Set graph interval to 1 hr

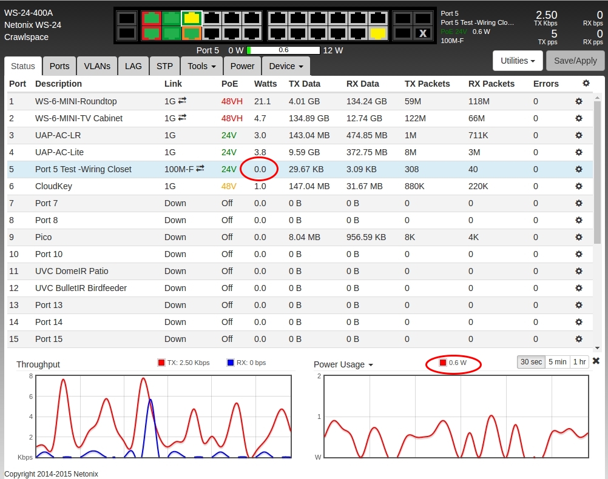[x=579, y=361]
